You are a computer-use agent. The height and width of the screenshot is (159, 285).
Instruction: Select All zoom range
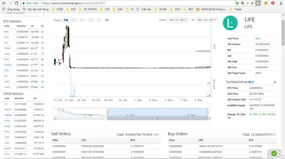point(107,20)
